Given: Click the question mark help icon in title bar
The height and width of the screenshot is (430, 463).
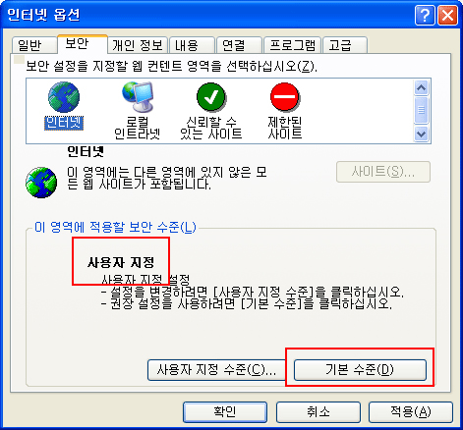Looking at the screenshot, I should [425, 16].
